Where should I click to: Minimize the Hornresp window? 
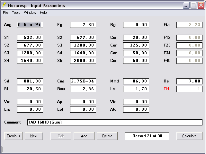click(x=186, y=5)
